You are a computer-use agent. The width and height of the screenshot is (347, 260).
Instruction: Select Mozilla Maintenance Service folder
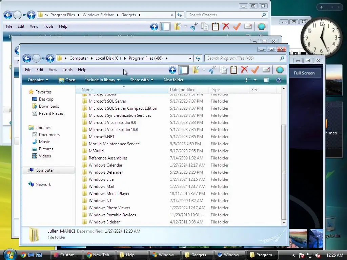[x=114, y=144]
